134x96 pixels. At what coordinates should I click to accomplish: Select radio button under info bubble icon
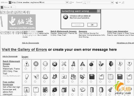coord(119,69)
